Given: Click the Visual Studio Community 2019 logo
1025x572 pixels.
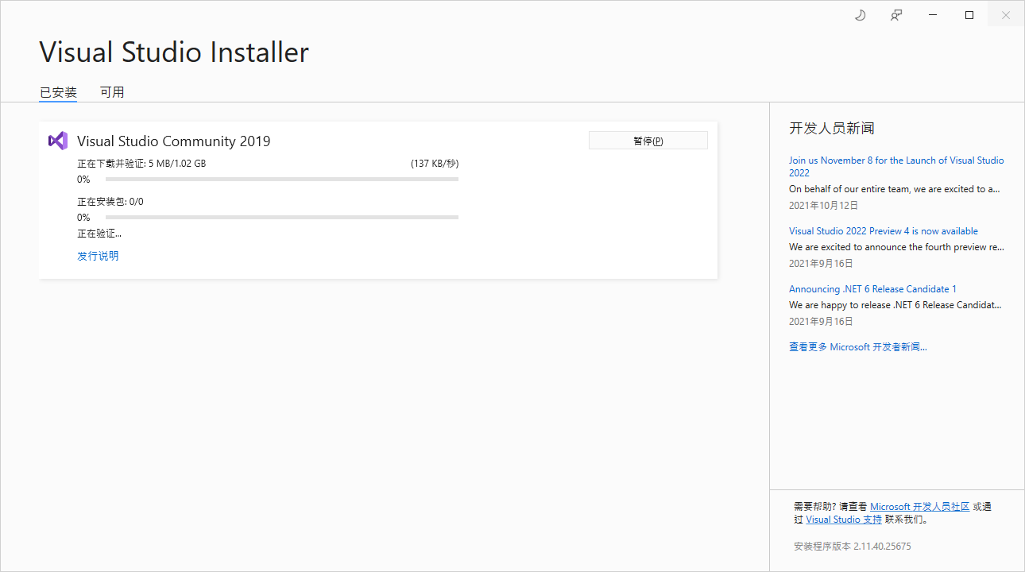Looking at the screenshot, I should coord(57,141).
